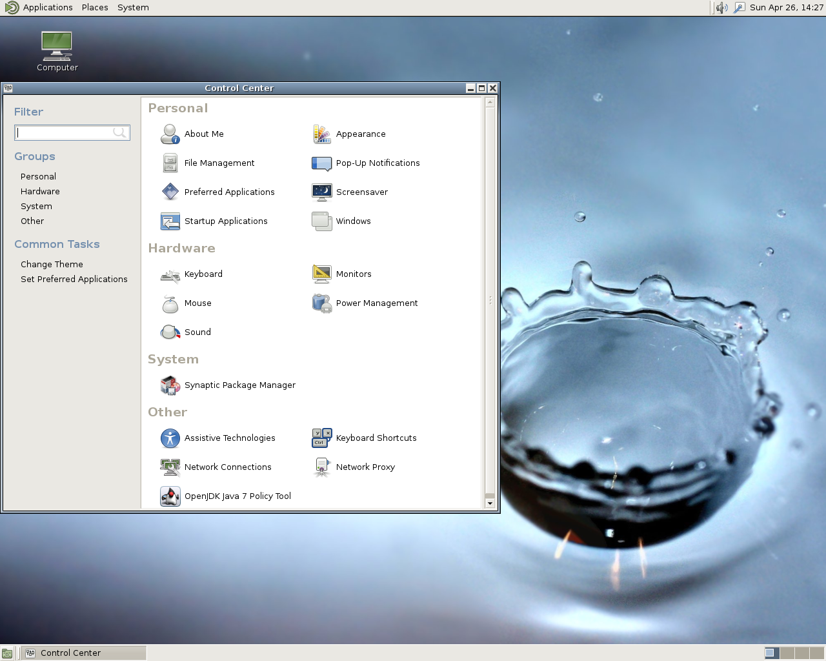
Task: Launch OpenJDK Java 7 Policy Tool icon
Action: click(170, 496)
